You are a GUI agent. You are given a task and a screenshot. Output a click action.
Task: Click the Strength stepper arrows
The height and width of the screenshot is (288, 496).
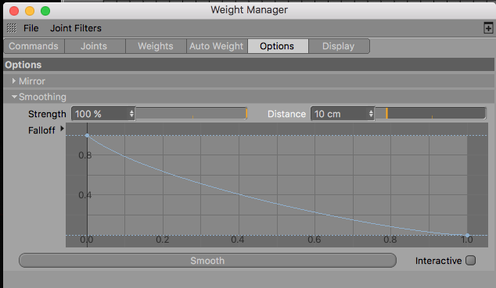pos(131,114)
